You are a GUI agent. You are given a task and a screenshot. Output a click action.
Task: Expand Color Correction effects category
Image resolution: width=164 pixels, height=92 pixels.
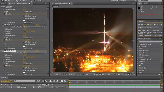pyautogui.click(x=138, y=55)
